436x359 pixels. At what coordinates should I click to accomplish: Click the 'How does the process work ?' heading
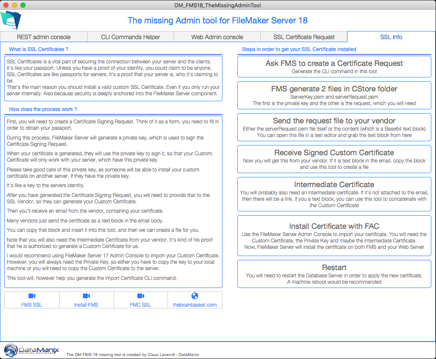[x=43, y=109]
